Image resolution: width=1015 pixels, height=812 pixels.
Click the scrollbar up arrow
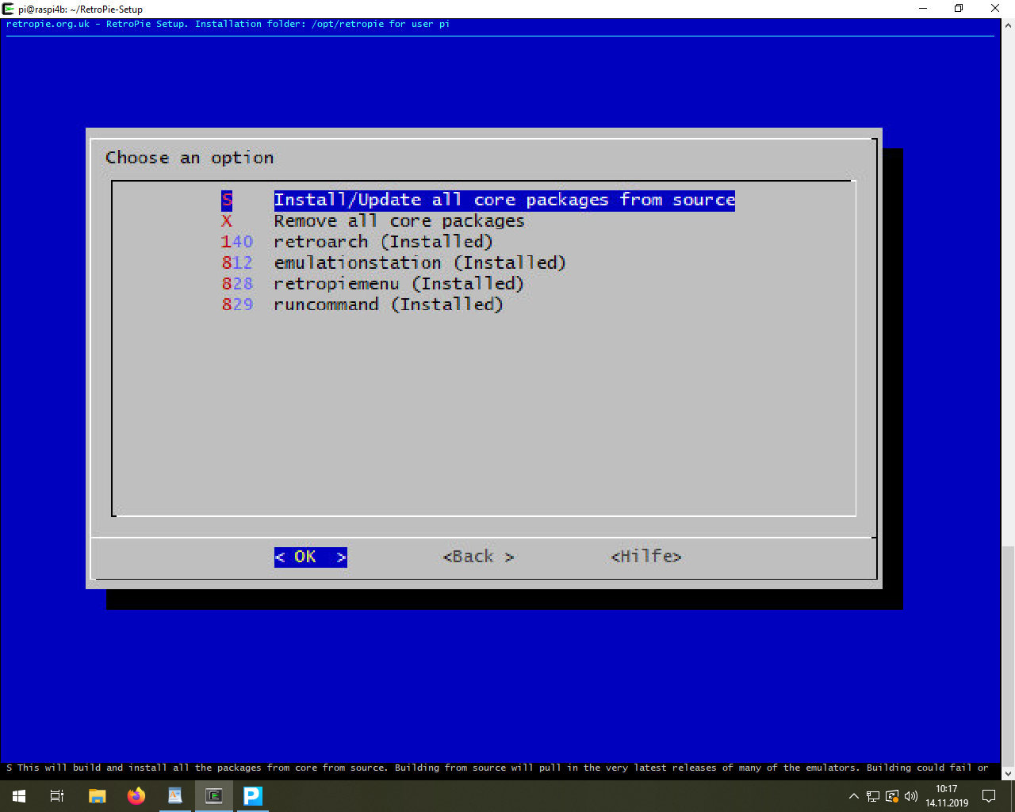[1008, 25]
